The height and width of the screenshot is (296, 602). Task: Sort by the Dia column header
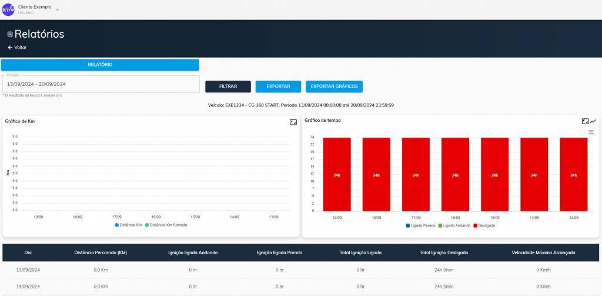pyautogui.click(x=28, y=252)
